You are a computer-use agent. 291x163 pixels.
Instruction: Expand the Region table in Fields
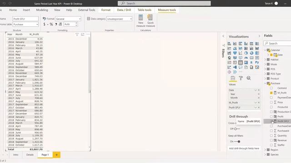click(x=265, y=150)
